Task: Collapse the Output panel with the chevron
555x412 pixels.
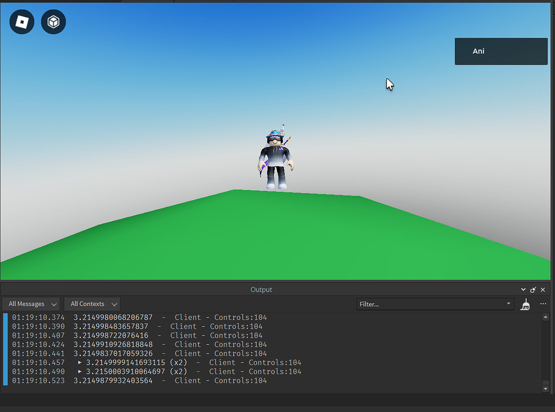Action: pos(523,289)
